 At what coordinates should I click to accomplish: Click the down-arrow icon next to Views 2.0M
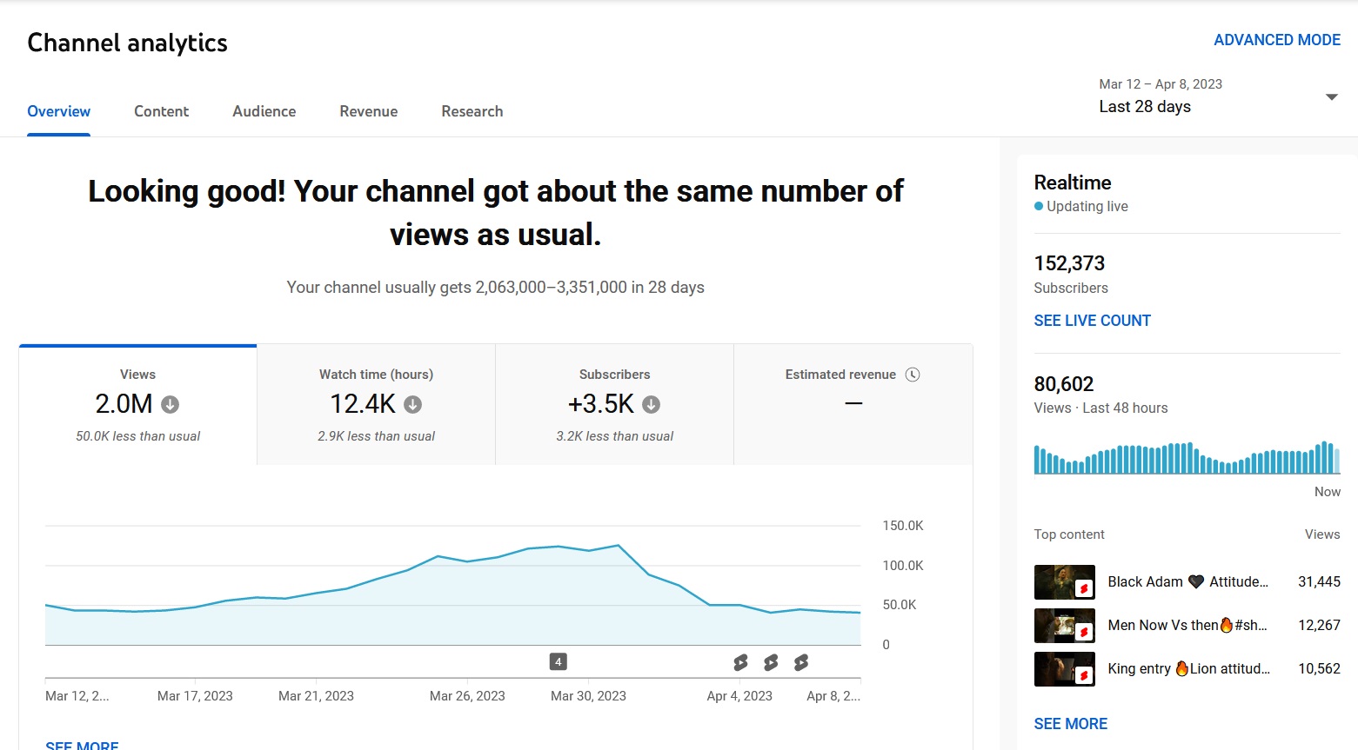pyautogui.click(x=171, y=404)
